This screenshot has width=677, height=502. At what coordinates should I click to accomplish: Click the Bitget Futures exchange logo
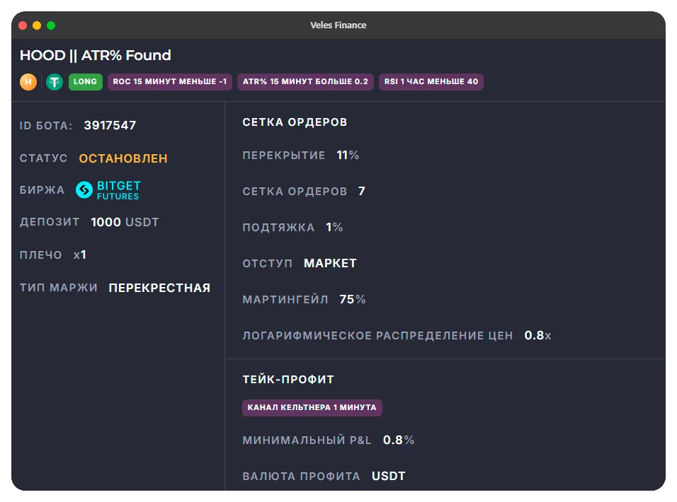(x=108, y=189)
